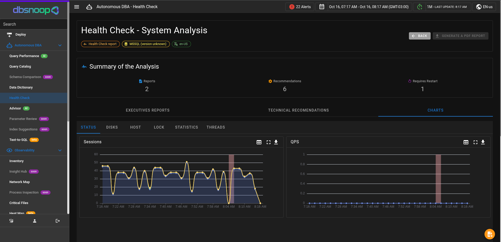Collapse the Autonomous DBA section

point(60,45)
